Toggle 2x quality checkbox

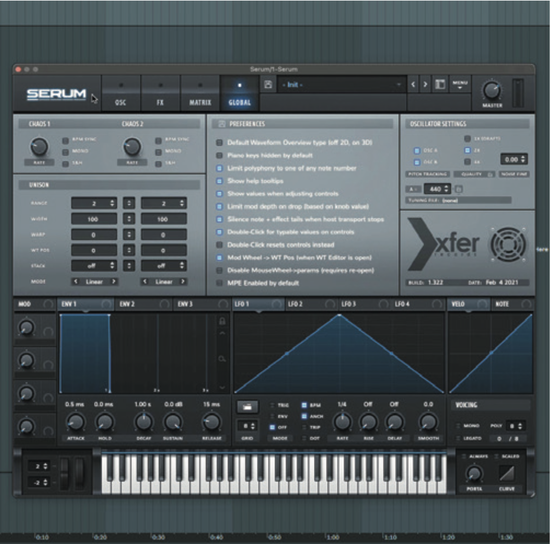[x=467, y=150]
